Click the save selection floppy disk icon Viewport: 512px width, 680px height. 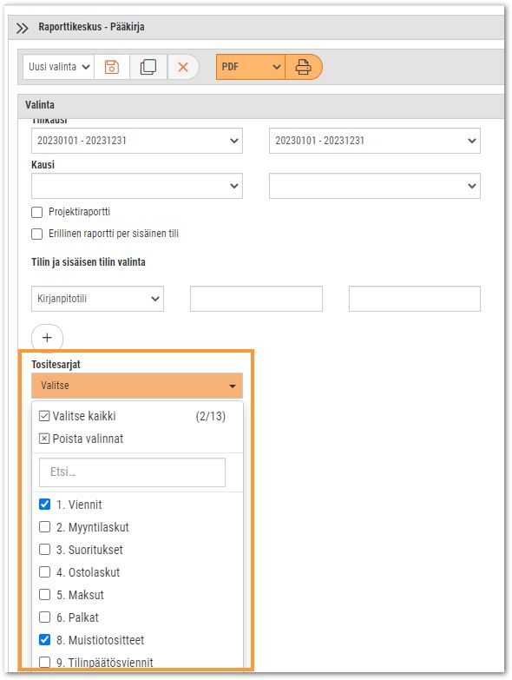[x=112, y=67]
